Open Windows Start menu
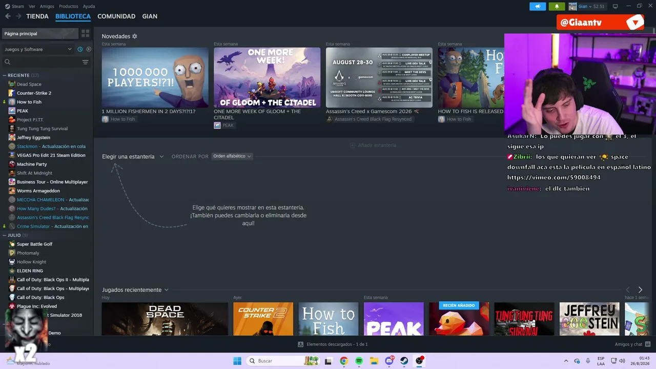This screenshot has height=369, width=656. click(x=237, y=361)
